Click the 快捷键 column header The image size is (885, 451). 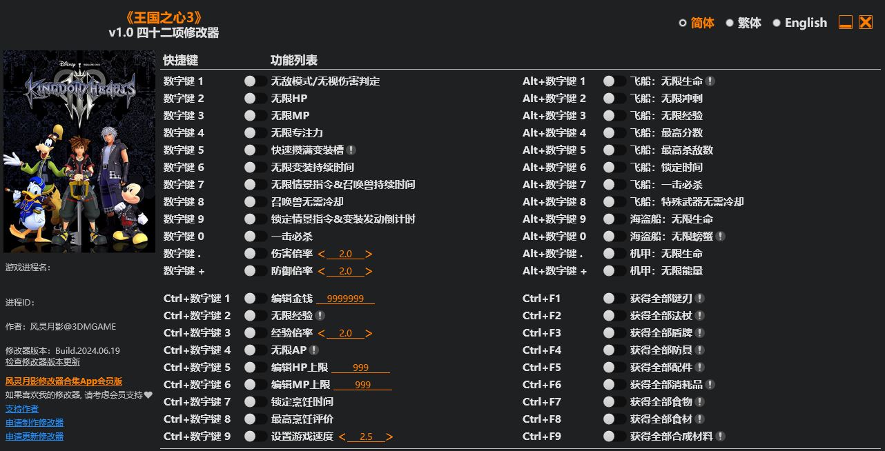181,61
